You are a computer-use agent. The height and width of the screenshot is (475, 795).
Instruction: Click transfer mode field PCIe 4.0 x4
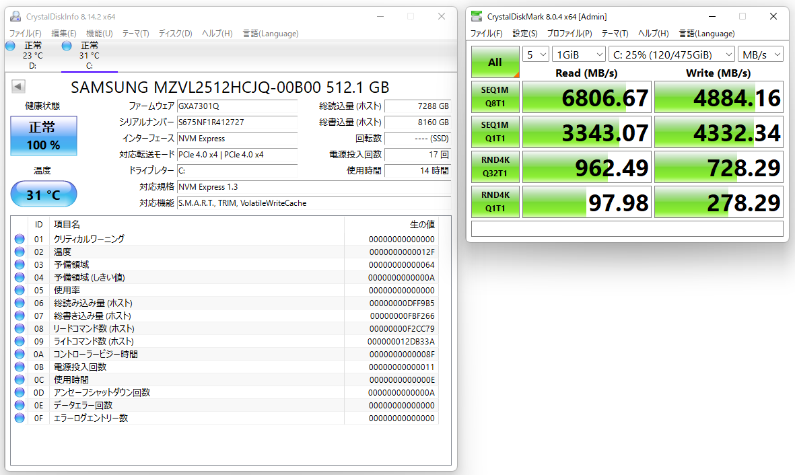pos(237,155)
